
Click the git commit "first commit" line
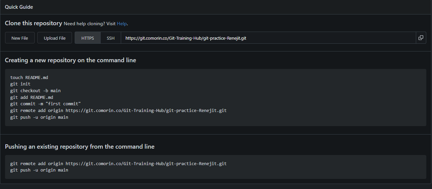click(45, 104)
